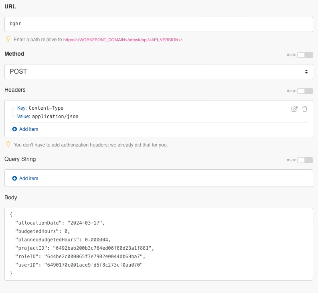The image size is (318, 293).
Task: Toggle the map switch for Method
Action: [305, 55]
